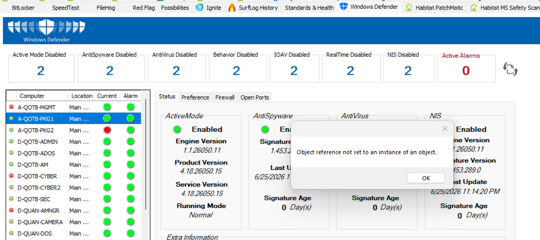The image size is (540, 240).
Task: Click the refresh arrows icon
Action: tap(510, 69)
